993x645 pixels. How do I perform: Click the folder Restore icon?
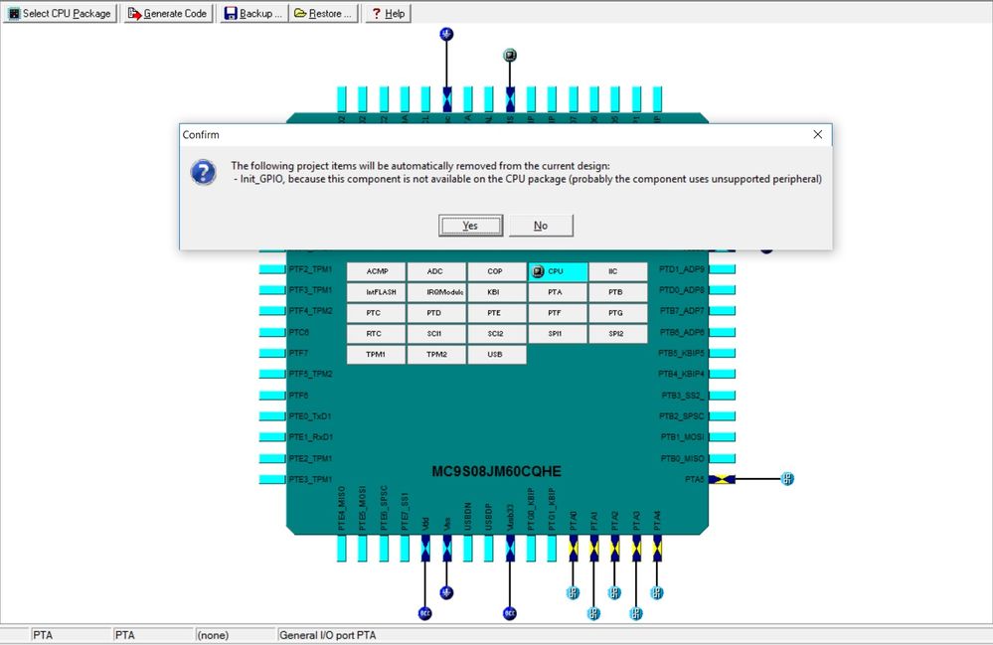click(300, 13)
